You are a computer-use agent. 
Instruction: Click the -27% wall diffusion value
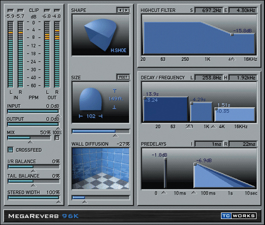coord(123,144)
